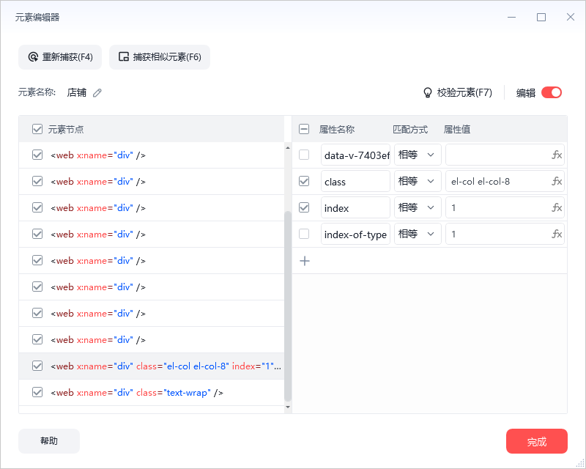This screenshot has width=586, height=469.
Task: Add a new attribute with plus icon
Action: [x=305, y=261]
